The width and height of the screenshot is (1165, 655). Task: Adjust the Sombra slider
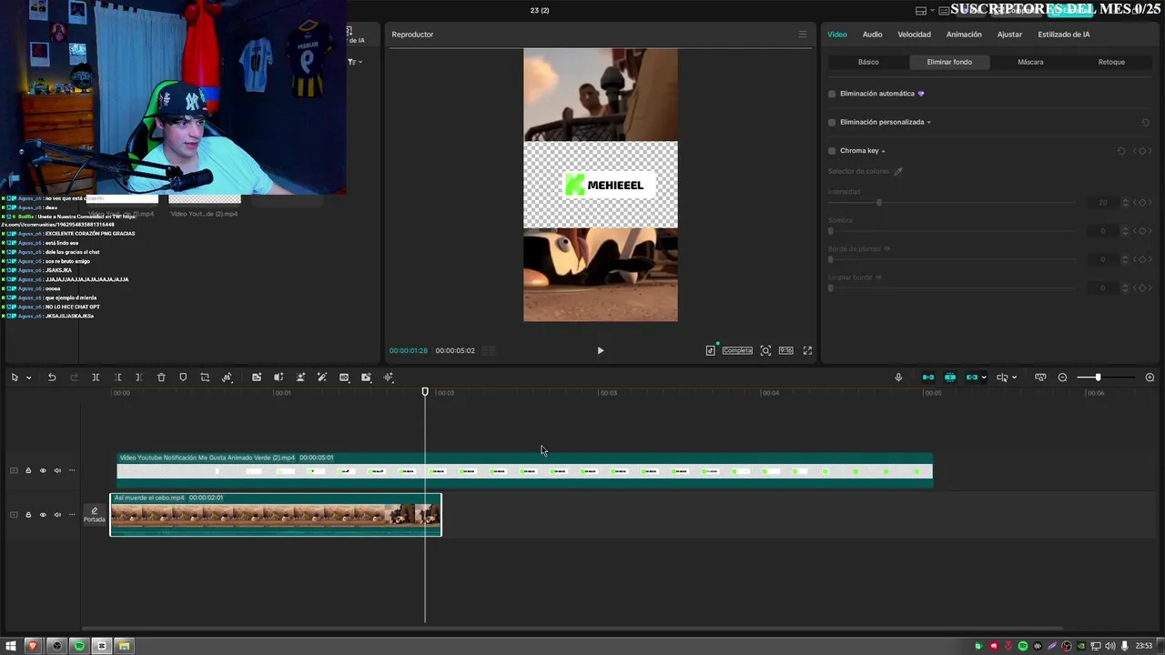click(830, 231)
